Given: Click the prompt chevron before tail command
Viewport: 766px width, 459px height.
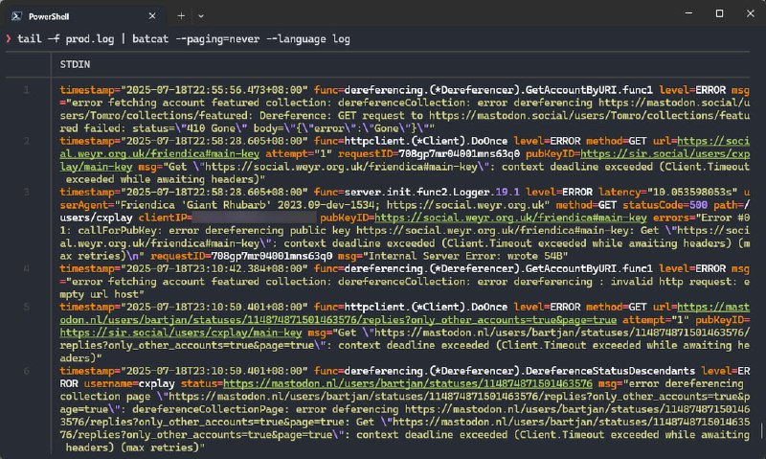Looking at the screenshot, I should click(x=9, y=38).
